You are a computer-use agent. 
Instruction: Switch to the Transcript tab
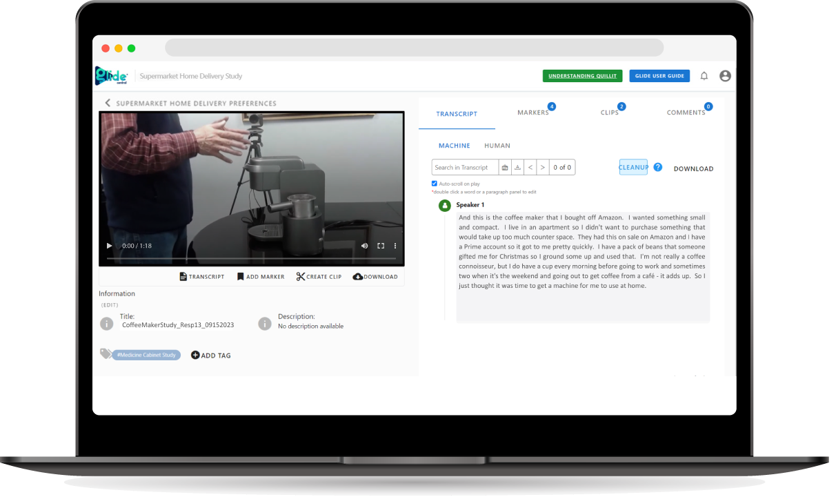(457, 114)
